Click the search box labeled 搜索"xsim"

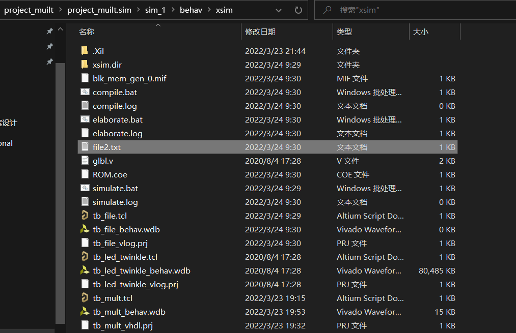(397, 10)
